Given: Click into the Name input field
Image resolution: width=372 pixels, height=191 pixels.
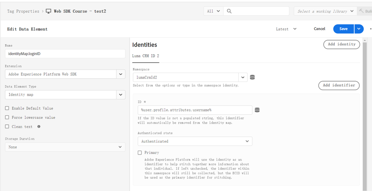Looking at the screenshot, I should click(x=65, y=54).
